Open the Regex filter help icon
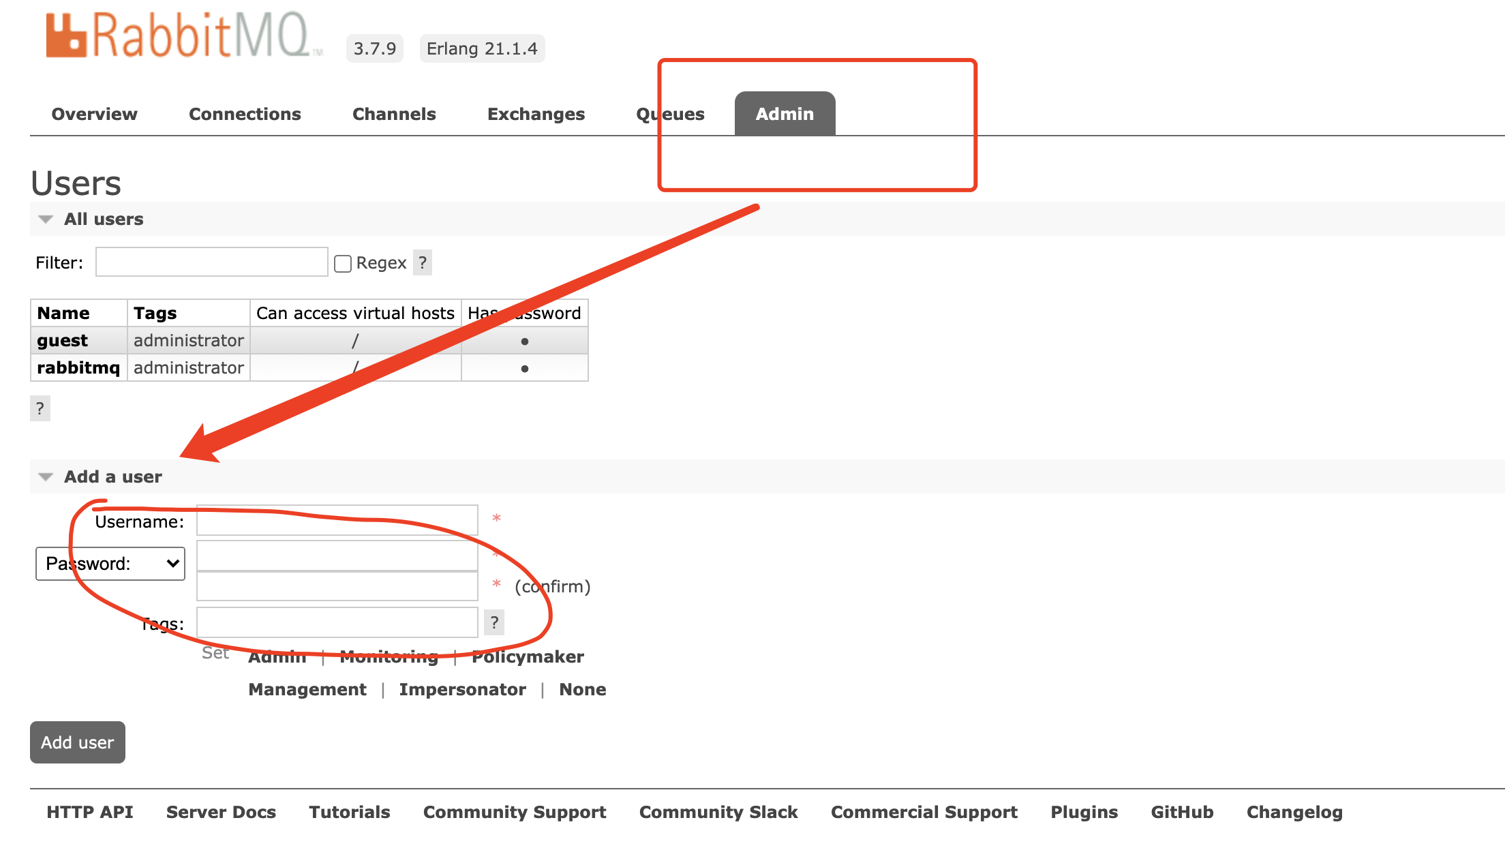Image resolution: width=1505 pixels, height=848 pixels. click(423, 262)
